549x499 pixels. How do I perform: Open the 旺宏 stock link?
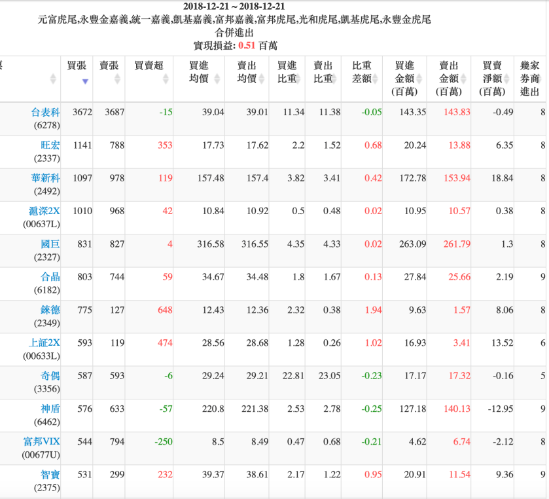50,146
